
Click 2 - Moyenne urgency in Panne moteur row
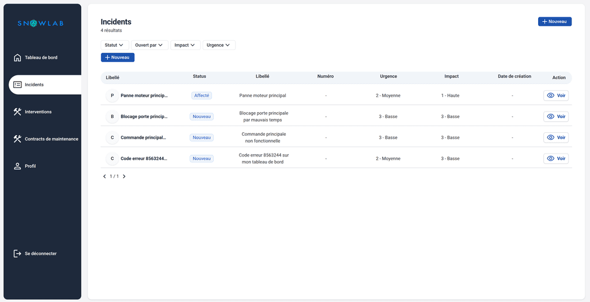[x=388, y=96]
